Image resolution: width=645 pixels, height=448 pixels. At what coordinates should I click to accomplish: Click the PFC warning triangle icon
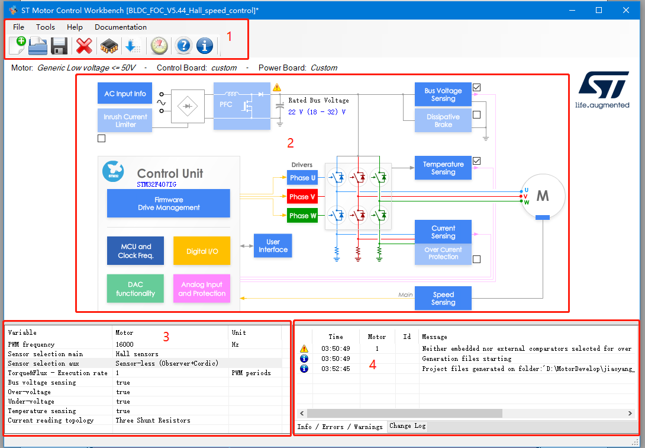277,87
